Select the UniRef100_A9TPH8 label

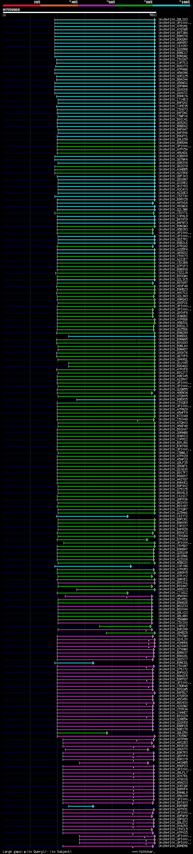click(173, 739)
